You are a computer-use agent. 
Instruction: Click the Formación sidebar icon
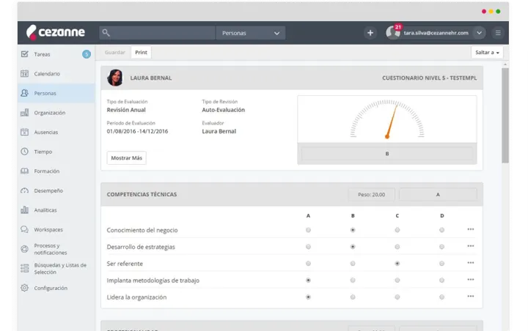(x=24, y=171)
